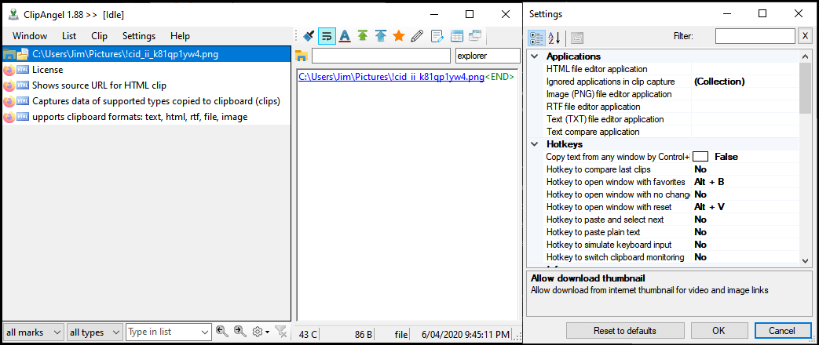
Task: Select 'Hotkey to paste plain text' setting
Action: click(671, 232)
